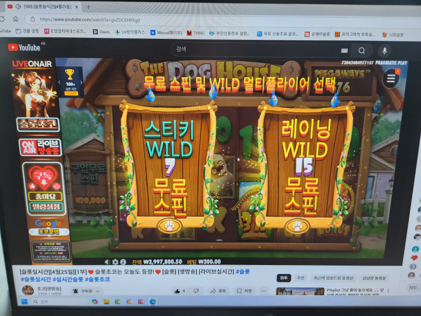Select the 추천 filter chip
421x316 pixels.
300,278
